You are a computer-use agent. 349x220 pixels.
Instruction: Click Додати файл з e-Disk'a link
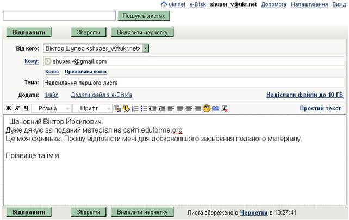[101, 95]
